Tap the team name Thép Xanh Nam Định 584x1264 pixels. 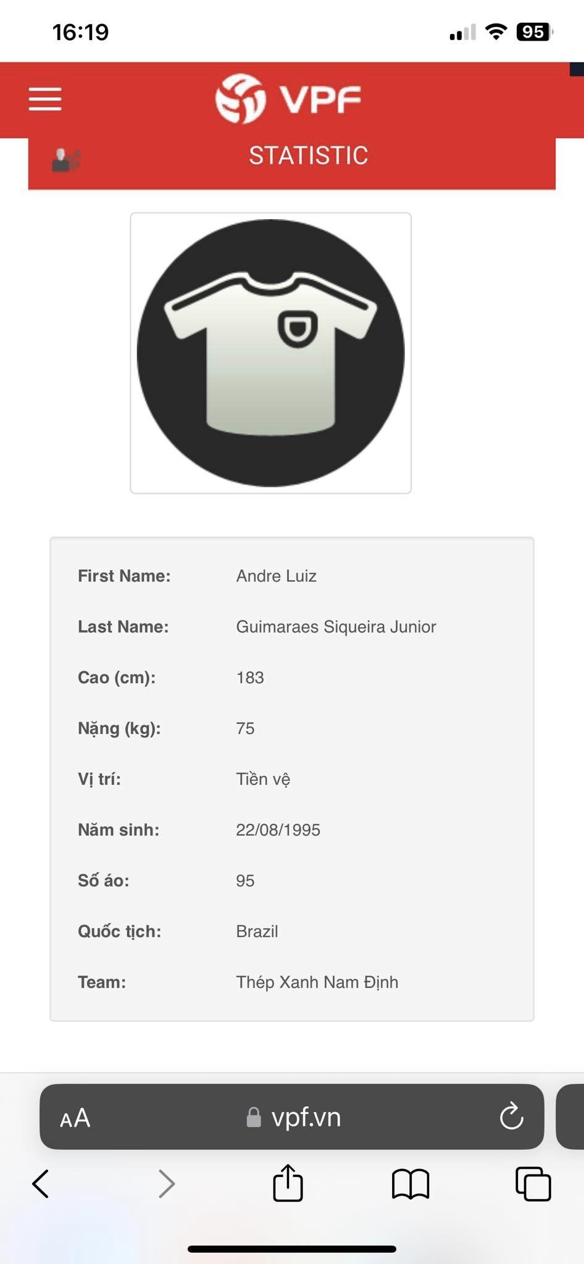(x=317, y=982)
